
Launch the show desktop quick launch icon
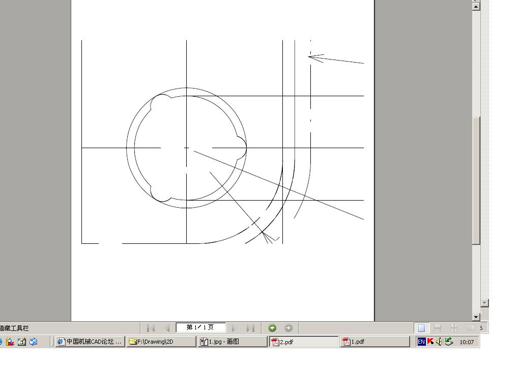click(33, 342)
